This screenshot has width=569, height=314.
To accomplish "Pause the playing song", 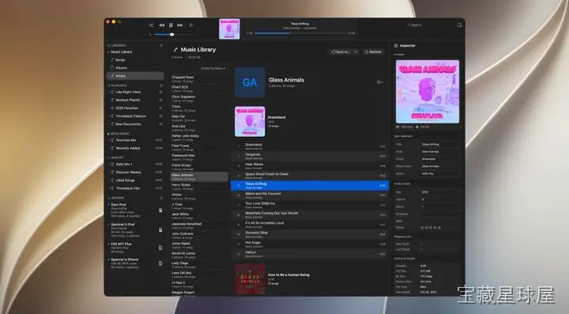I will tap(171, 25).
